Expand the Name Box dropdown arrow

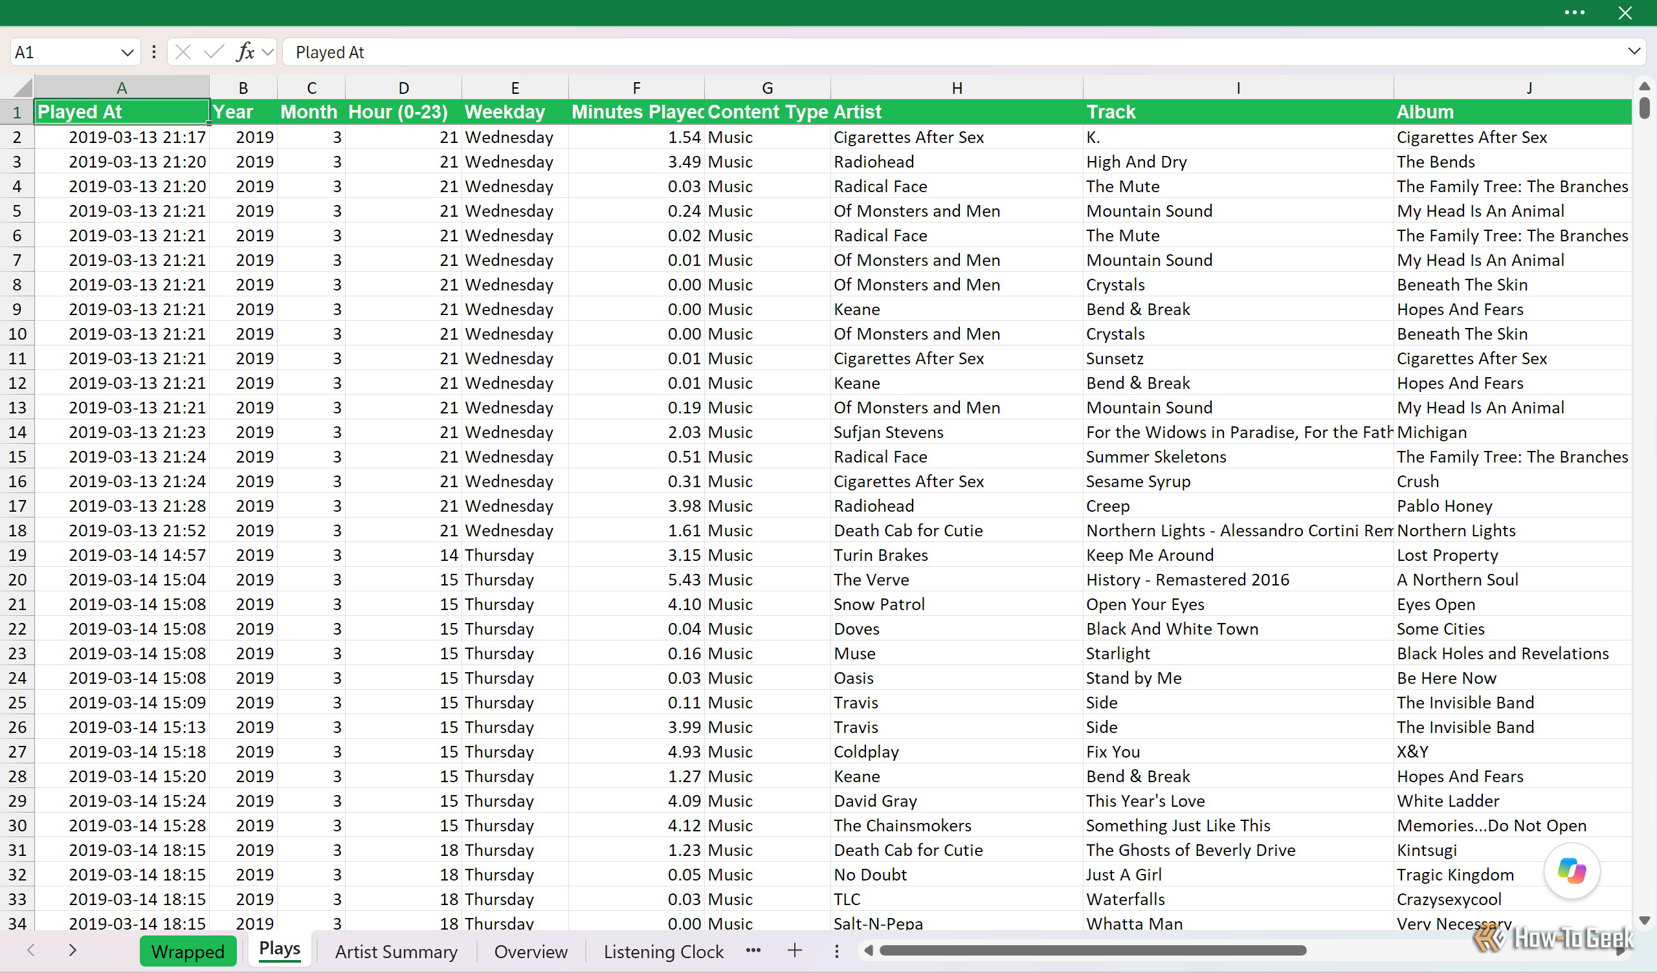(127, 52)
